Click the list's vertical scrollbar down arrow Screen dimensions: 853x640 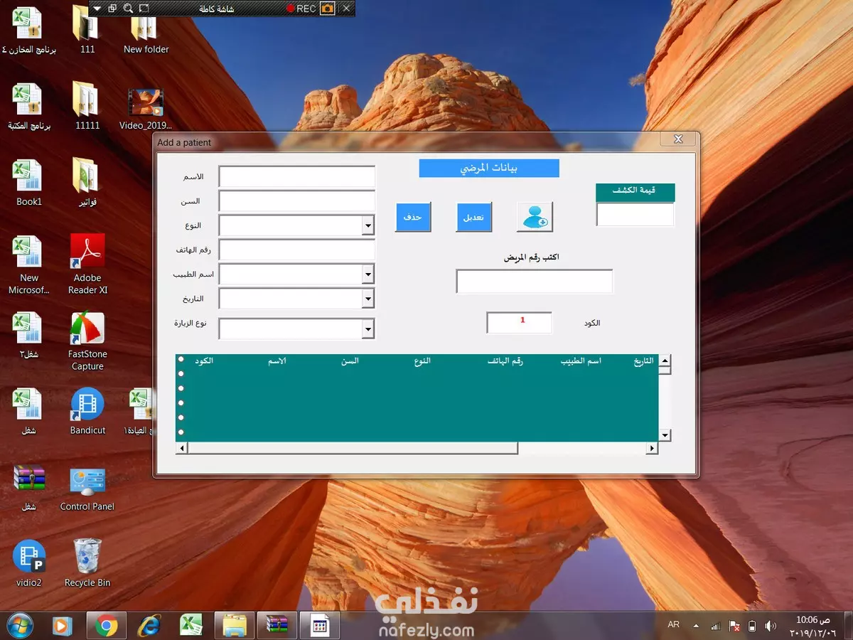pos(665,435)
